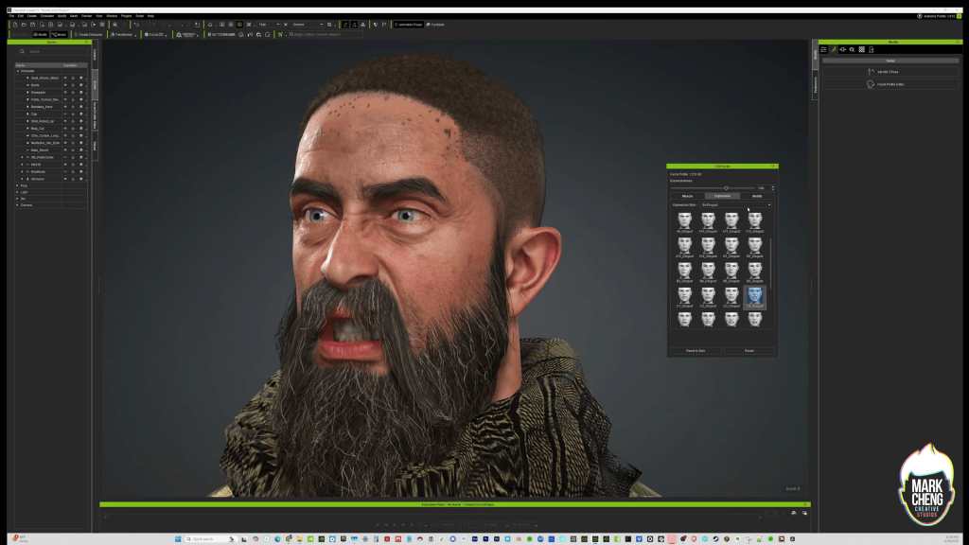The height and width of the screenshot is (545, 969).
Task: Switch to the Expression tab
Action: coord(722,196)
